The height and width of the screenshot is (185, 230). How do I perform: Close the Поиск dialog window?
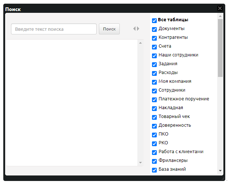(x=220, y=8)
